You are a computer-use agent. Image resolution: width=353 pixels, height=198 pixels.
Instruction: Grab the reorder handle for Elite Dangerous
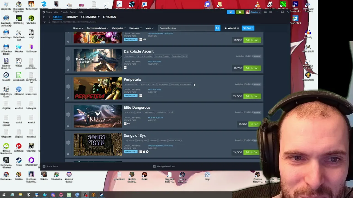point(68,114)
